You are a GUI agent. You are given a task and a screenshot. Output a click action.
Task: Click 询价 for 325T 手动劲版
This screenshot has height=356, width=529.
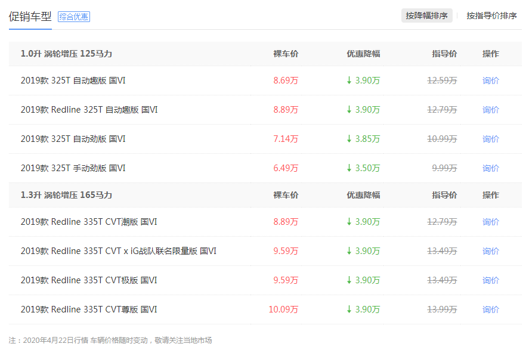pos(491,168)
